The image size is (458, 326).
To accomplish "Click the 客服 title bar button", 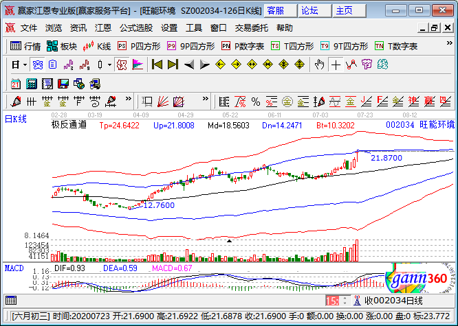I will click(281, 11).
